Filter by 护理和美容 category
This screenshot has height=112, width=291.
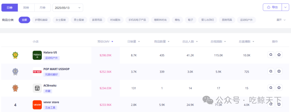coord(41,20)
